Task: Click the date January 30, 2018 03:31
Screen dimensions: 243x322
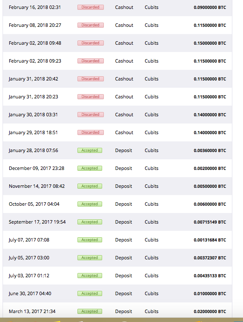Action: click(x=33, y=115)
